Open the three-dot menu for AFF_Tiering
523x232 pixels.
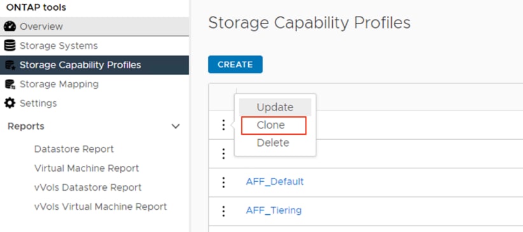[223, 210]
